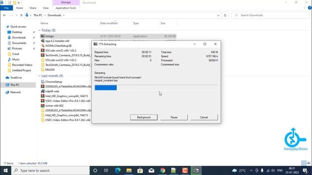Open the volume speaker tray icon
Screen dimensions: 312x175
coord(273,171)
